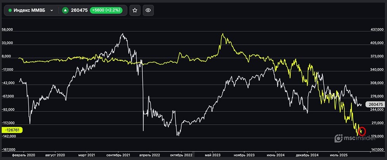
Task: Click the сентябрь 2021 date label
Action: coord(118,155)
